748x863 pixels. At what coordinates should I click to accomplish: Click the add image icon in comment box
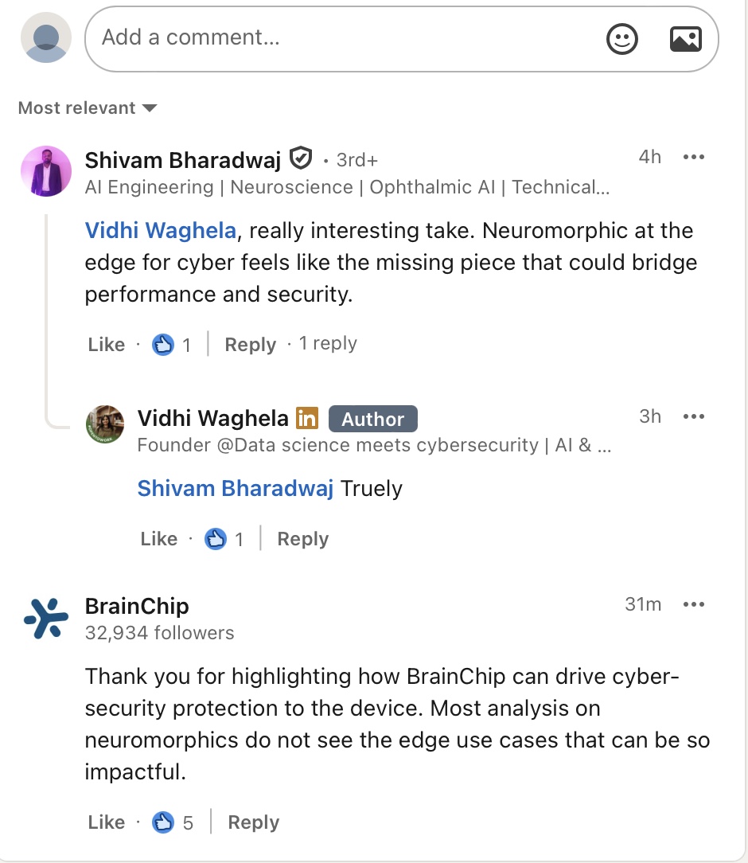click(x=685, y=39)
